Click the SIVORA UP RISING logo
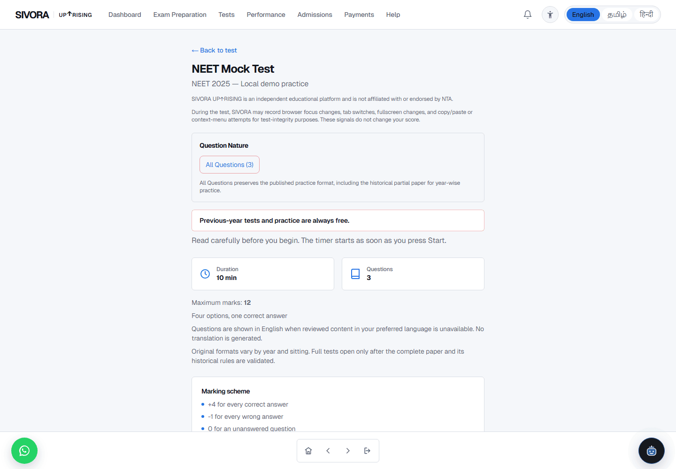The height and width of the screenshot is (469, 676). [54, 15]
